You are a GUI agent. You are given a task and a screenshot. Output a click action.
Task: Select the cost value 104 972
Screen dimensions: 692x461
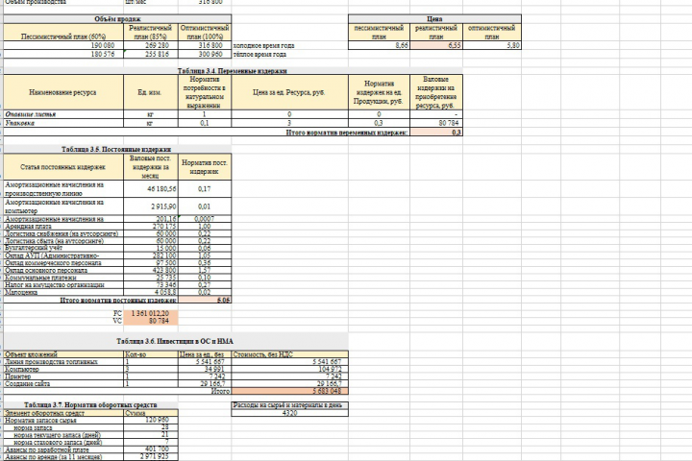tap(289, 369)
